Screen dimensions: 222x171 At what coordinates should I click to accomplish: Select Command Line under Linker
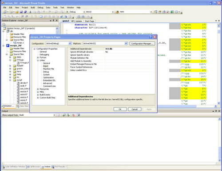[49, 86]
